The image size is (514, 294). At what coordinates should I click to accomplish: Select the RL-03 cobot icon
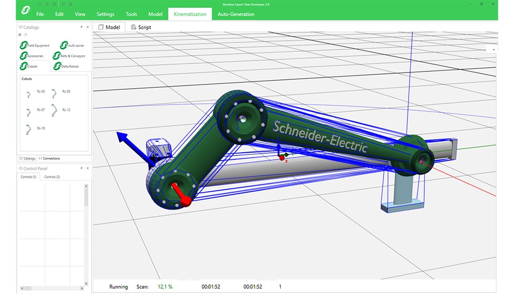28,94
